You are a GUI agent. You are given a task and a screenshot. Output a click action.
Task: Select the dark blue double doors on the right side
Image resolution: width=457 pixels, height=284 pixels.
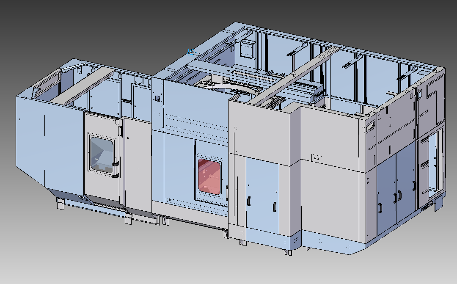[396, 184]
